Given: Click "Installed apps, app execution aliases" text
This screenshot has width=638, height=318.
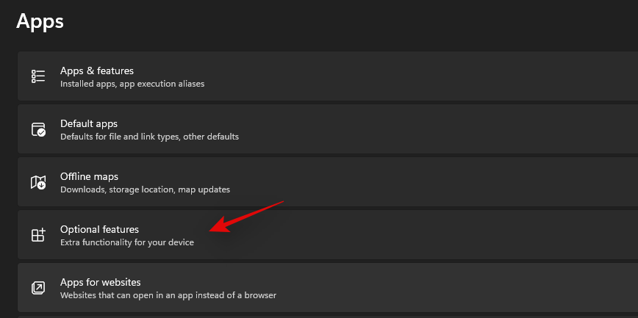Looking at the screenshot, I should [132, 84].
